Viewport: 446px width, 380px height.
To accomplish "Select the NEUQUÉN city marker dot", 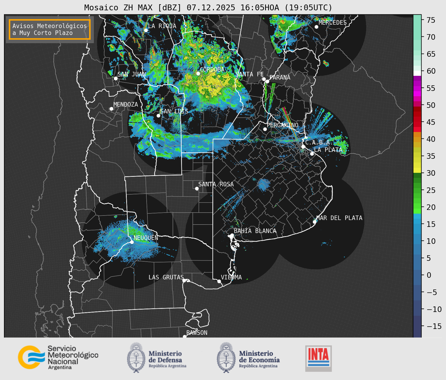I will (132, 242).
